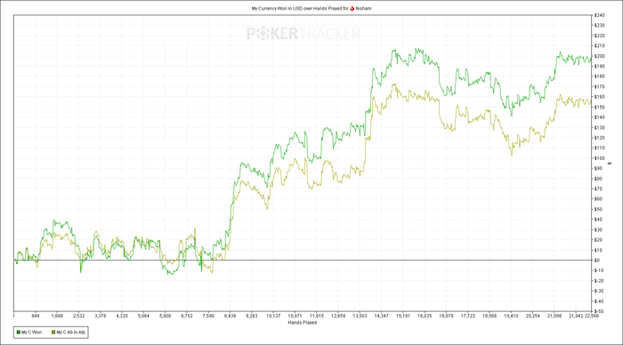623x345 pixels.
Task: Click the player name 'fesham' in title
Action: tap(363, 8)
